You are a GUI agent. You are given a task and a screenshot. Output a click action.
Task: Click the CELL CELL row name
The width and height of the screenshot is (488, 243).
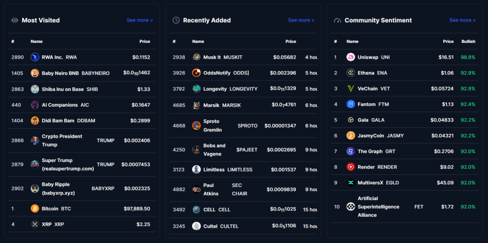coord(217,210)
